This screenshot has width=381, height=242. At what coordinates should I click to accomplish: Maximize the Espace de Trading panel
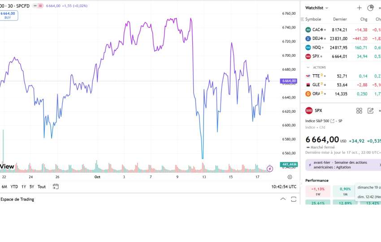294,199
